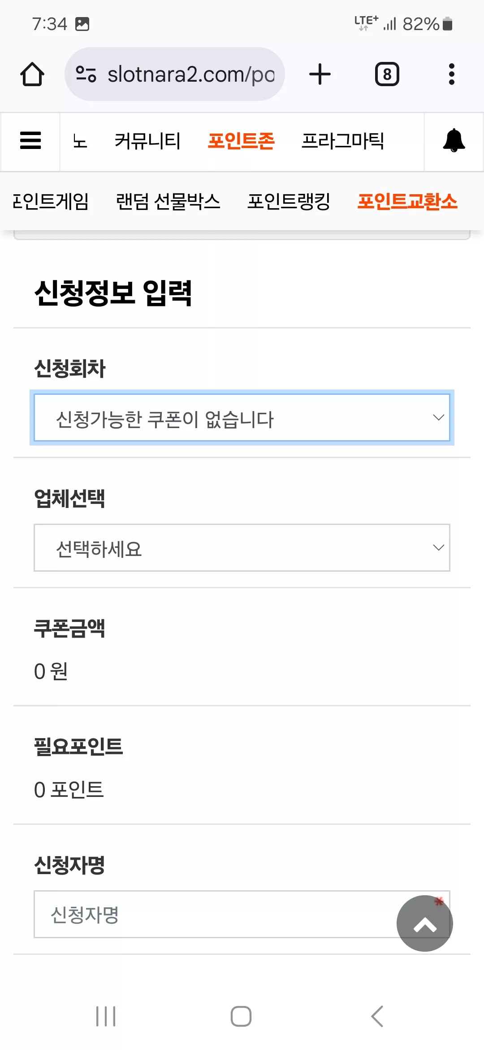The width and height of the screenshot is (484, 1050).
Task: Open the 프라그마틱 menu item
Action: pyautogui.click(x=343, y=141)
